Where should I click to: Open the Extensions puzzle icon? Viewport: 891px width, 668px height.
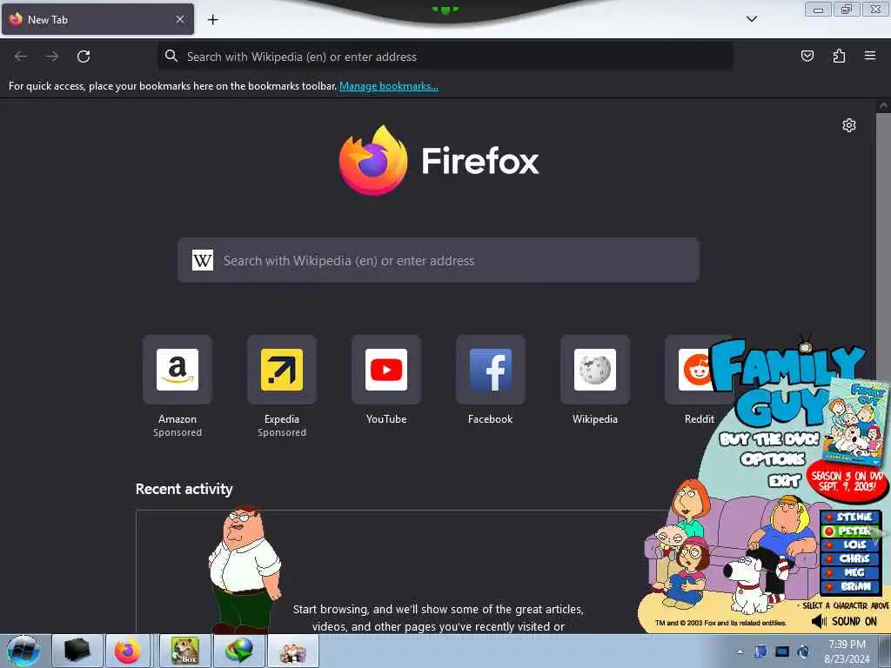(x=839, y=56)
